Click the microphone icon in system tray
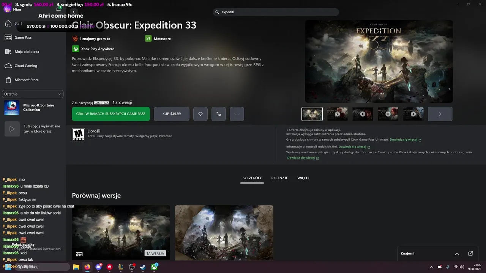This screenshot has width=486, height=273. (448, 267)
